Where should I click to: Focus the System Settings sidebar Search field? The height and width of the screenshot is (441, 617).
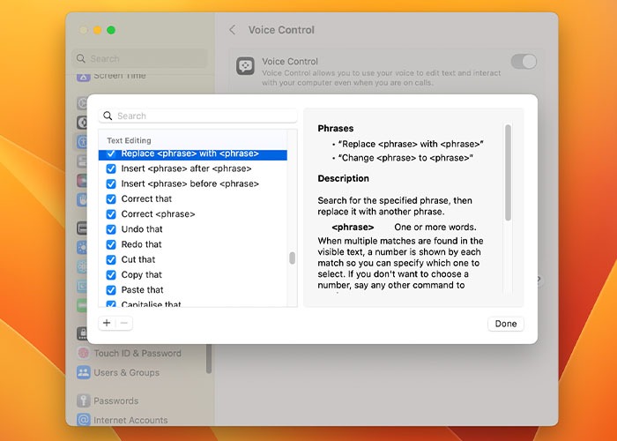pyautogui.click(x=139, y=59)
